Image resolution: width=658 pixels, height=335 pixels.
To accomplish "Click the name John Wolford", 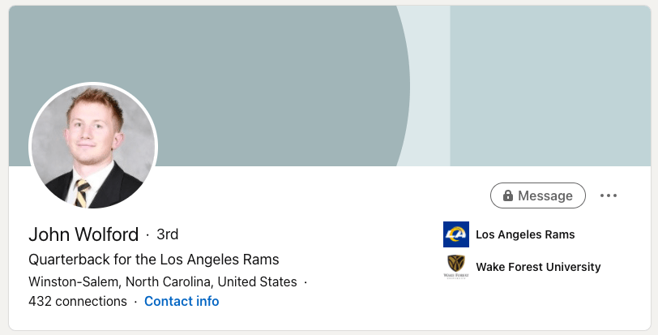I will 83,234.
